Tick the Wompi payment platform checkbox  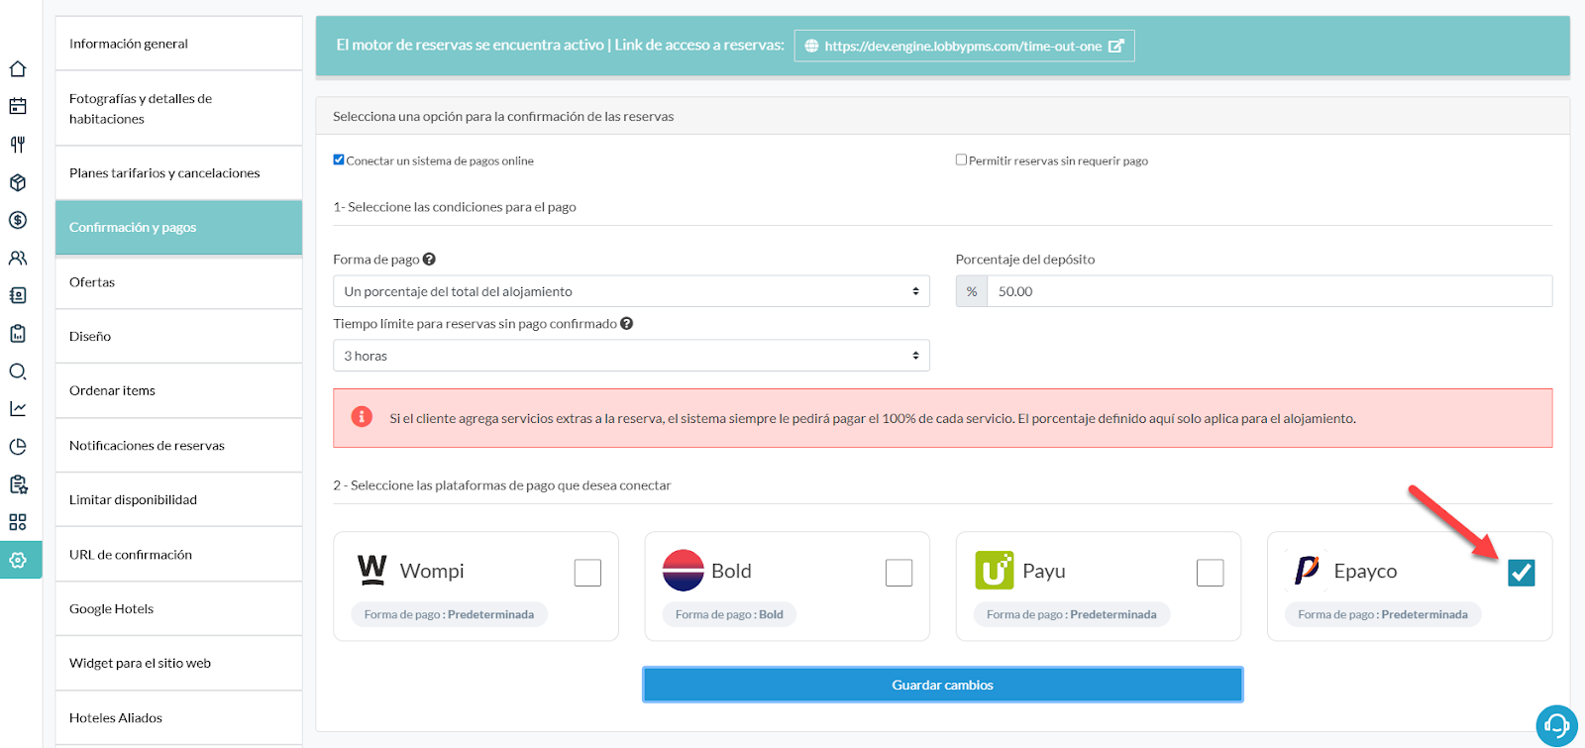coord(587,573)
